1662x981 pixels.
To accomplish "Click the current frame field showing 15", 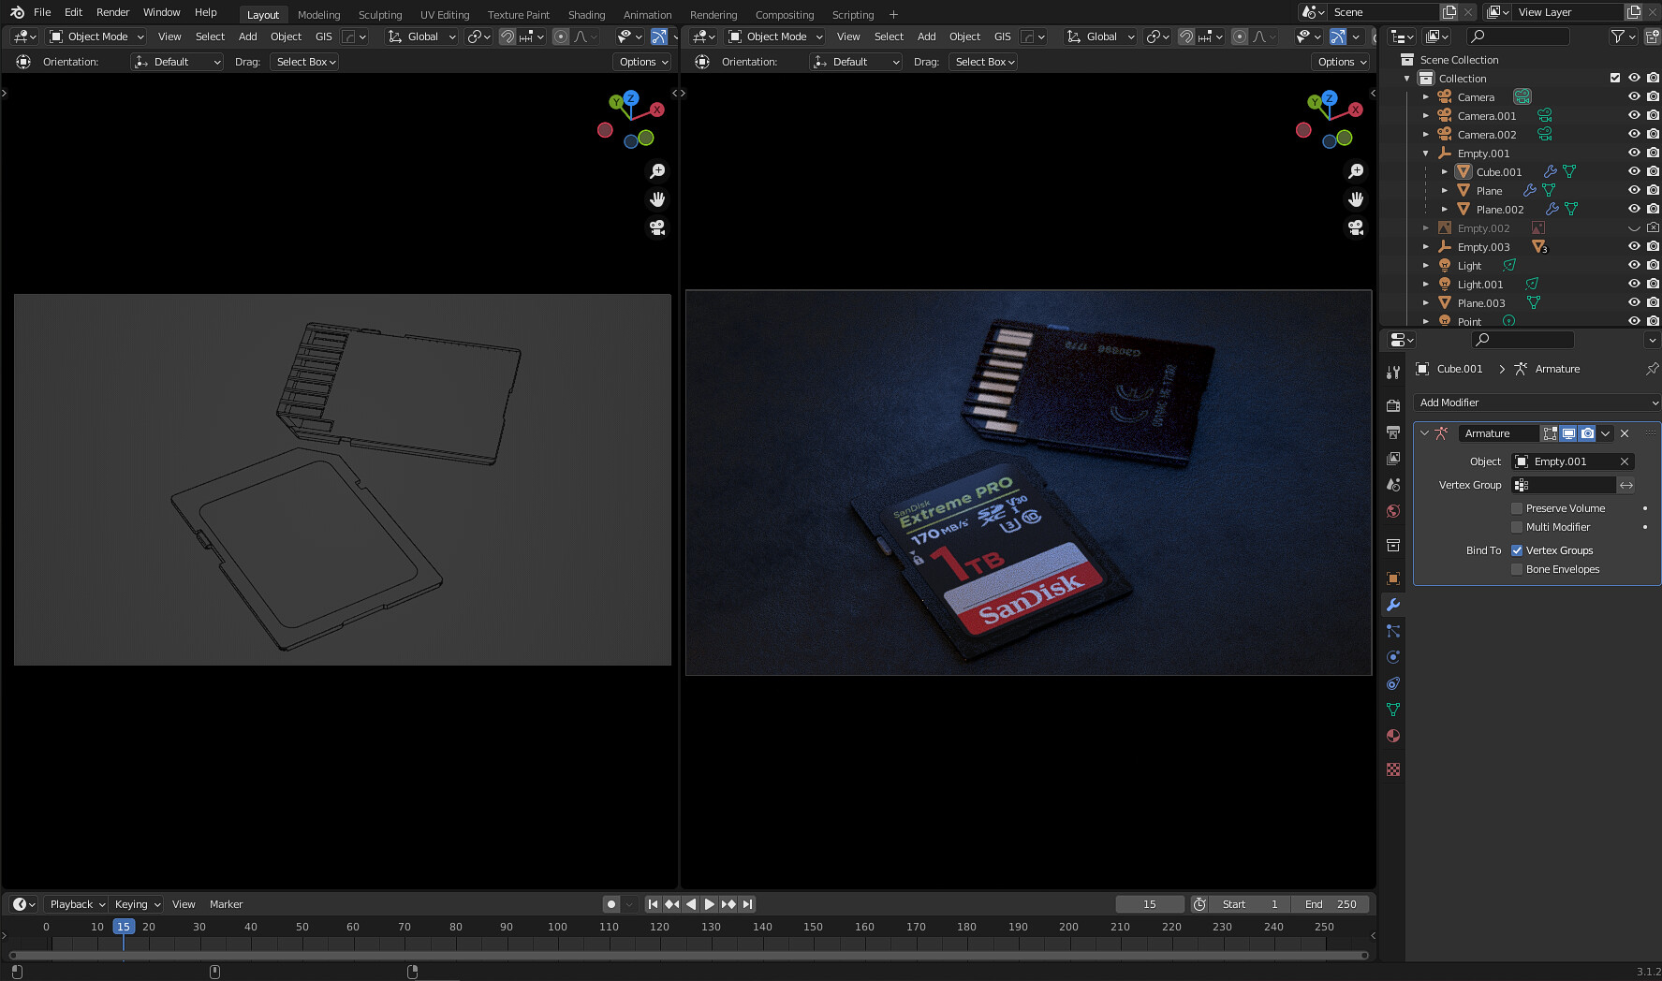I will tap(1150, 904).
